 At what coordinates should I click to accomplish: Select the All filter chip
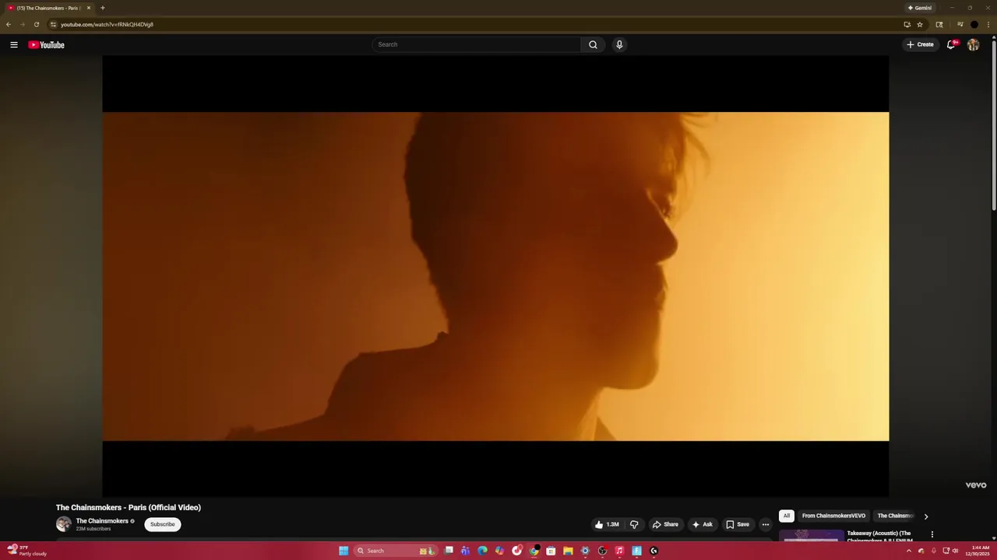(x=787, y=516)
